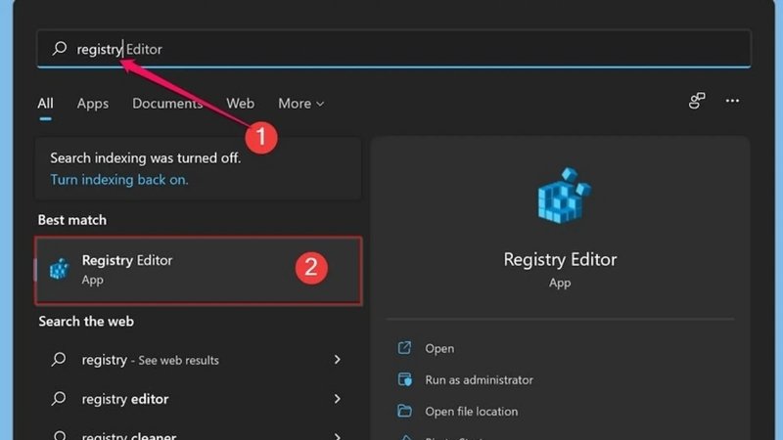Select 'registry - See web results' suggestion
Screen dimensions: 783x440
[199, 360]
